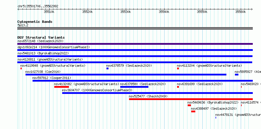Image resolution: width=261 pixels, height=129 pixels.
Task: Select the blue nsv4126811 variant bar
Action: 135,62
